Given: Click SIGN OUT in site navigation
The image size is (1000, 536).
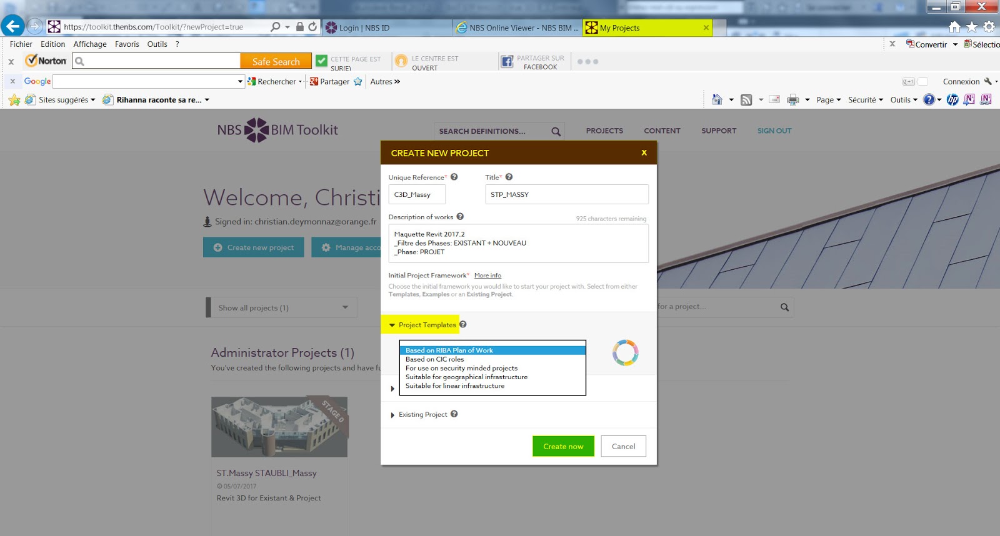Looking at the screenshot, I should [x=774, y=131].
